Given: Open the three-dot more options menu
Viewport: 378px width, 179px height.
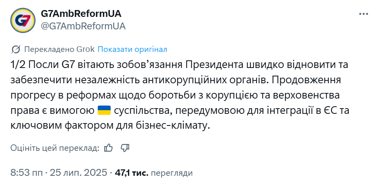Looking at the screenshot, I should point(363,14).
